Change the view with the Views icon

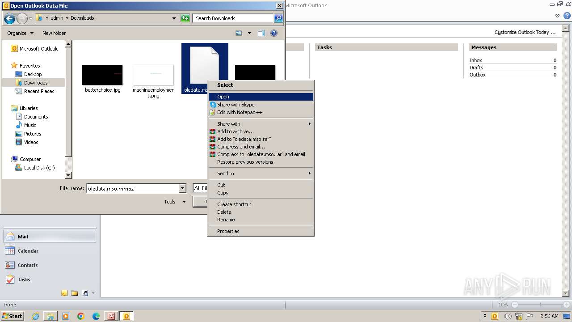239,33
